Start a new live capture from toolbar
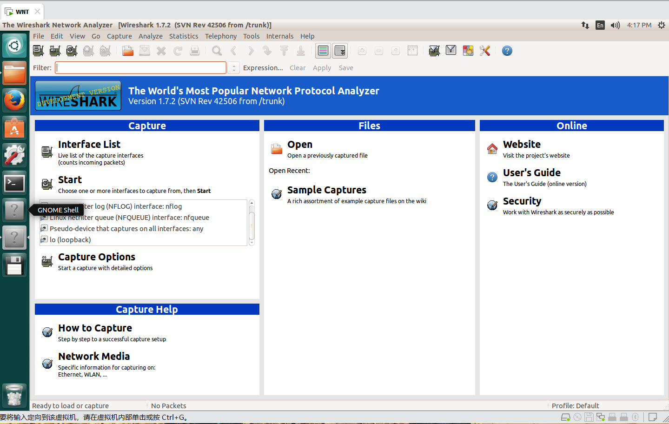 tap(72, 51)
